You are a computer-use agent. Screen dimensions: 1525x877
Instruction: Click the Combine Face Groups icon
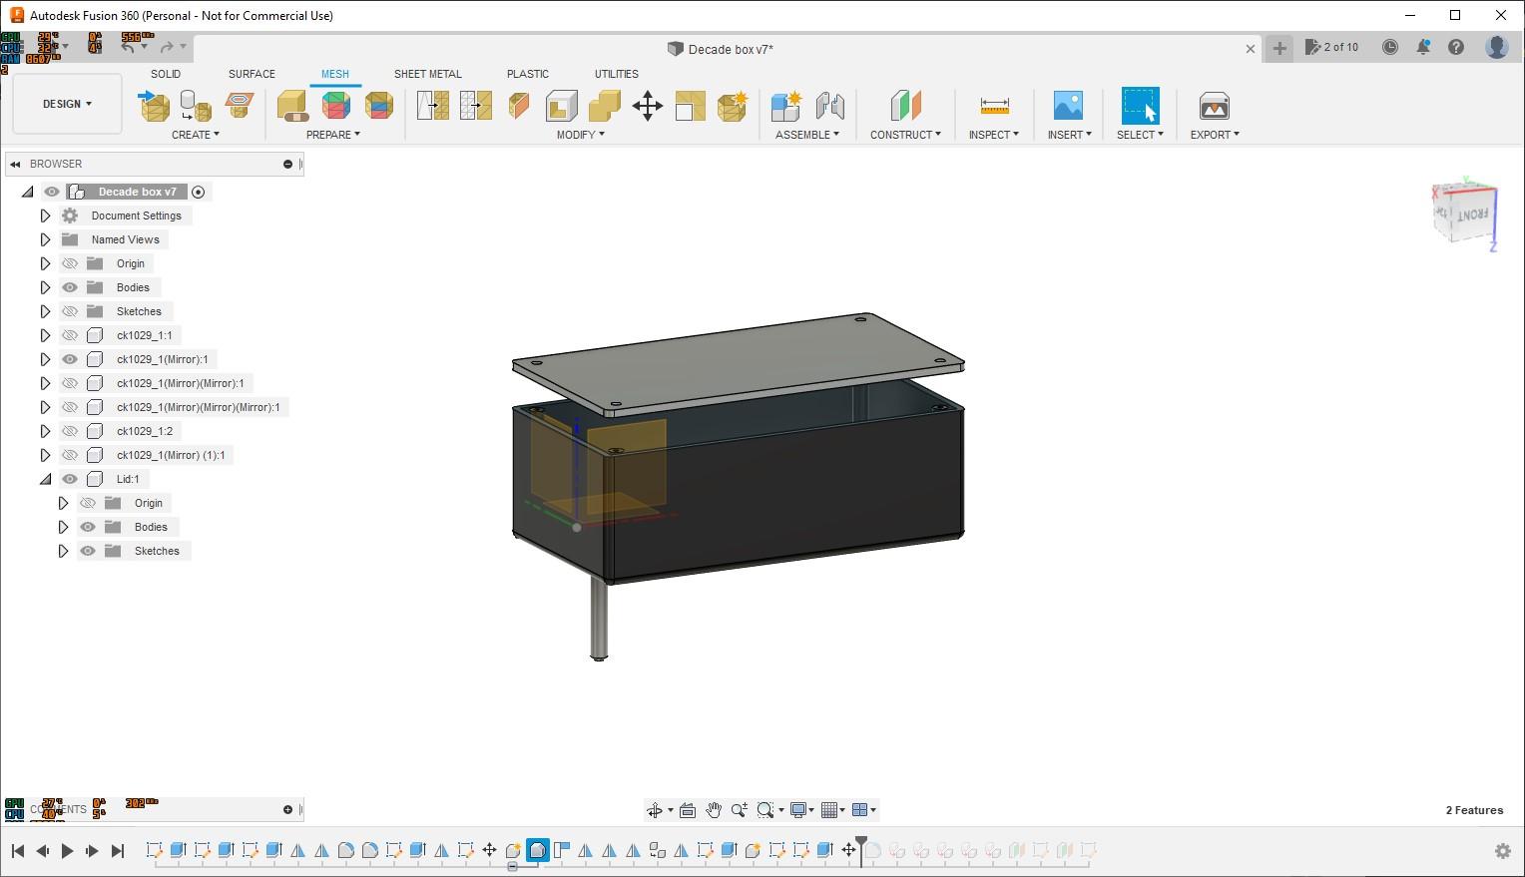click(x=379, y=106)
